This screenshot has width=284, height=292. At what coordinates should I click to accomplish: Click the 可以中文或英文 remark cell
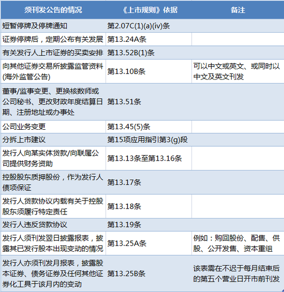(238, 71)
